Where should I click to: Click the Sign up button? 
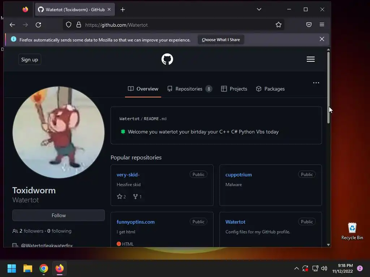(30, 60)
